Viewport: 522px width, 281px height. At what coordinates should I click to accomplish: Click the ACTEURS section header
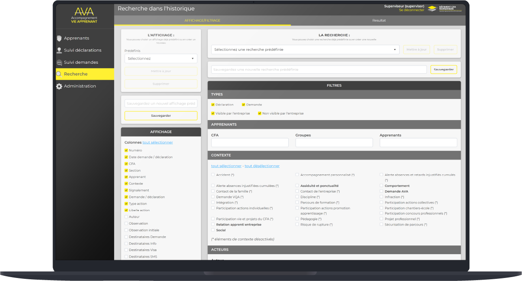[334, 250]
